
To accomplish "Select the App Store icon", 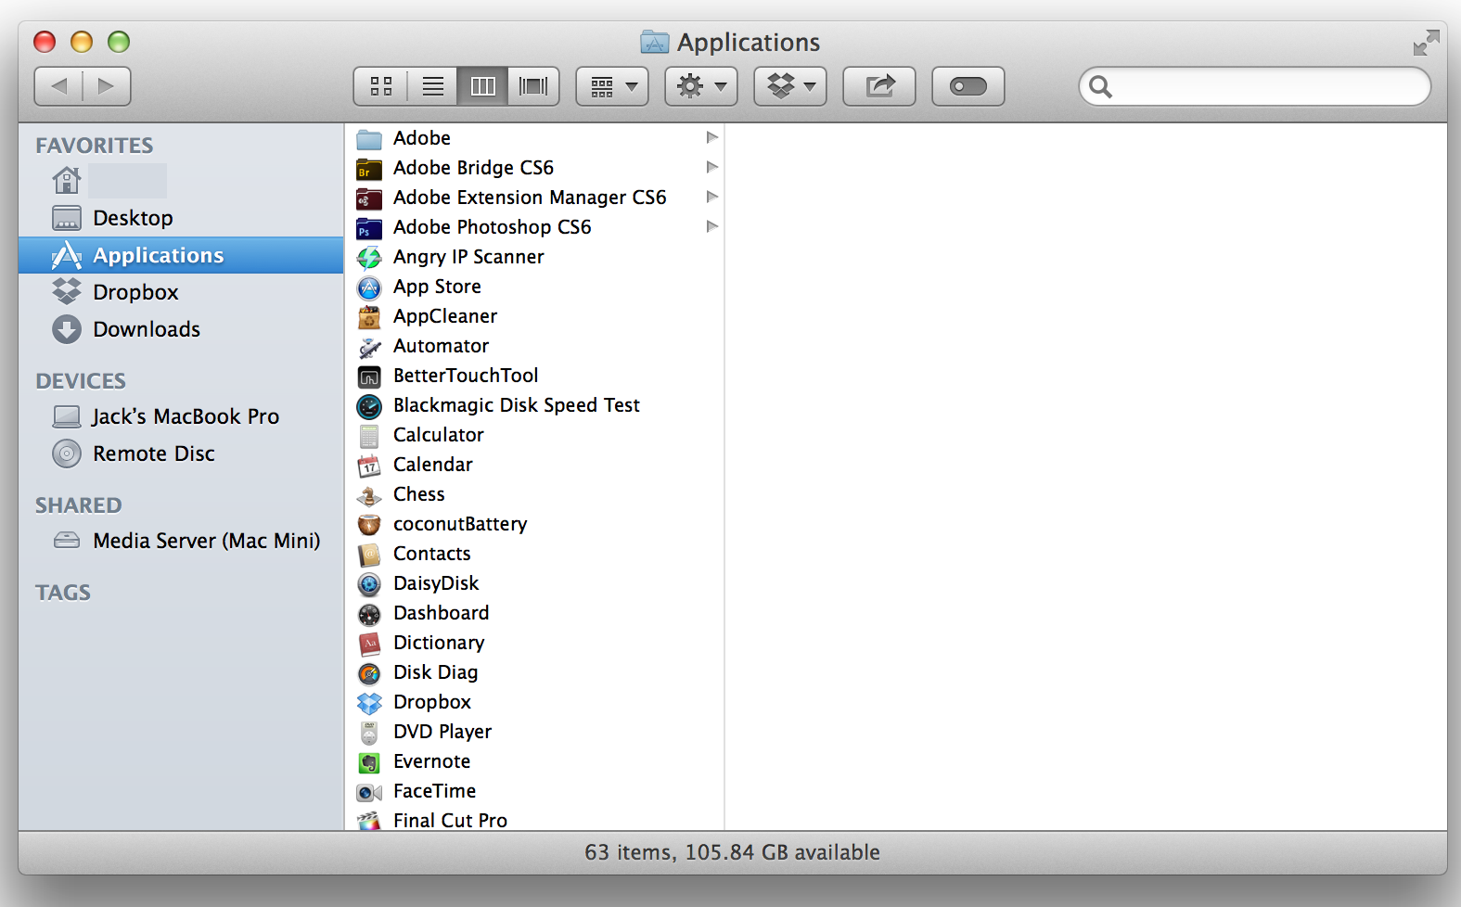I will pos(369,287).
